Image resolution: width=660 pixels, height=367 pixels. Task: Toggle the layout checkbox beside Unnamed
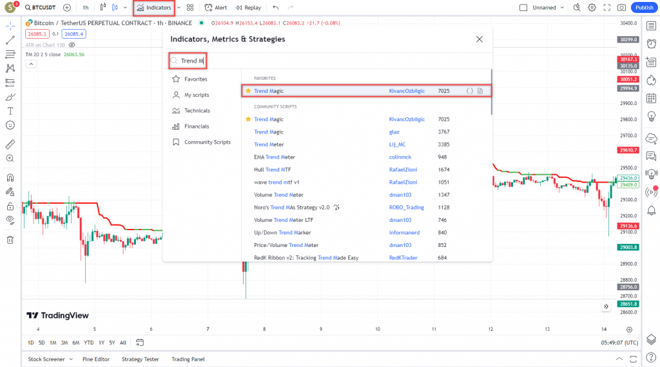[x=523, y=8]
